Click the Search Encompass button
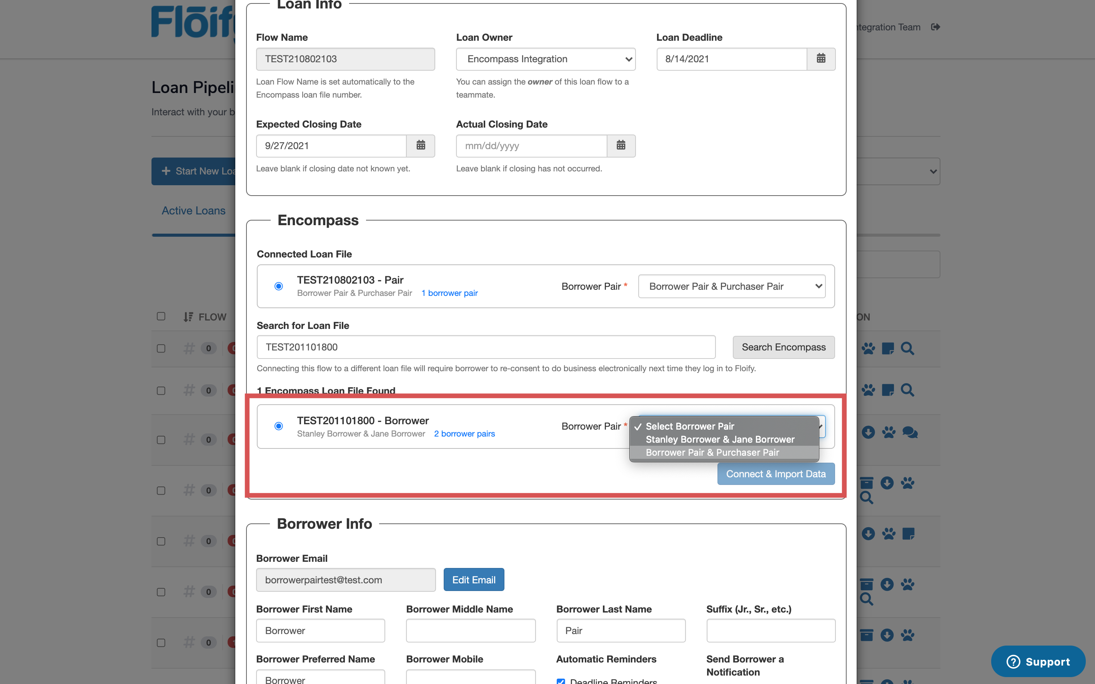 (x=784, y=347)
